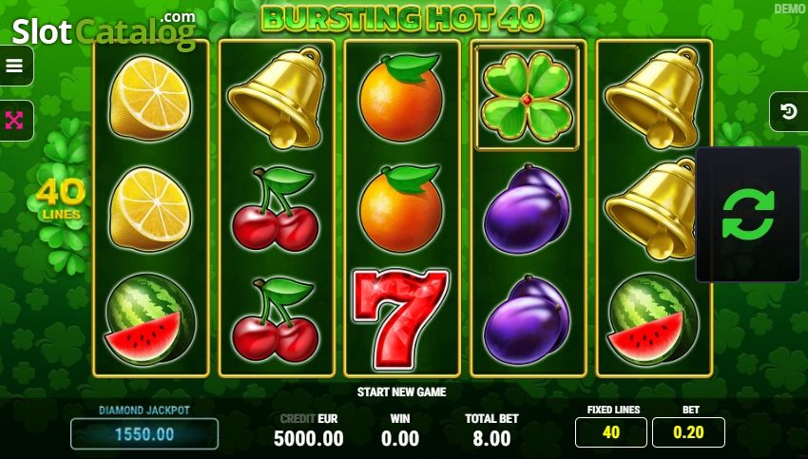Click the bottom cherries on second reel
The image size is (808, 459).
(276, 319)
